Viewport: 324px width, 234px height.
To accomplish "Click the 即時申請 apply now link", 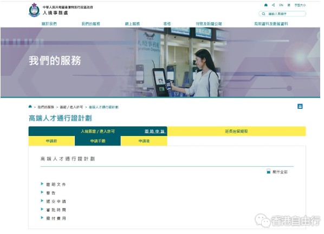I will [x=154, y=131].
